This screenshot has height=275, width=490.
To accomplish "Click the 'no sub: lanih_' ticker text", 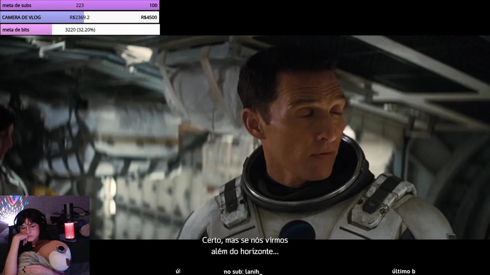I will point(243,272).
